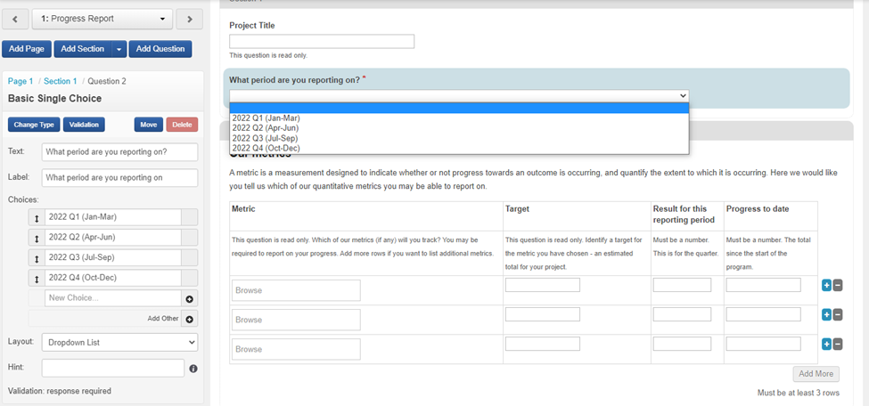Expand the Add Section split arrow

[119, 49]
